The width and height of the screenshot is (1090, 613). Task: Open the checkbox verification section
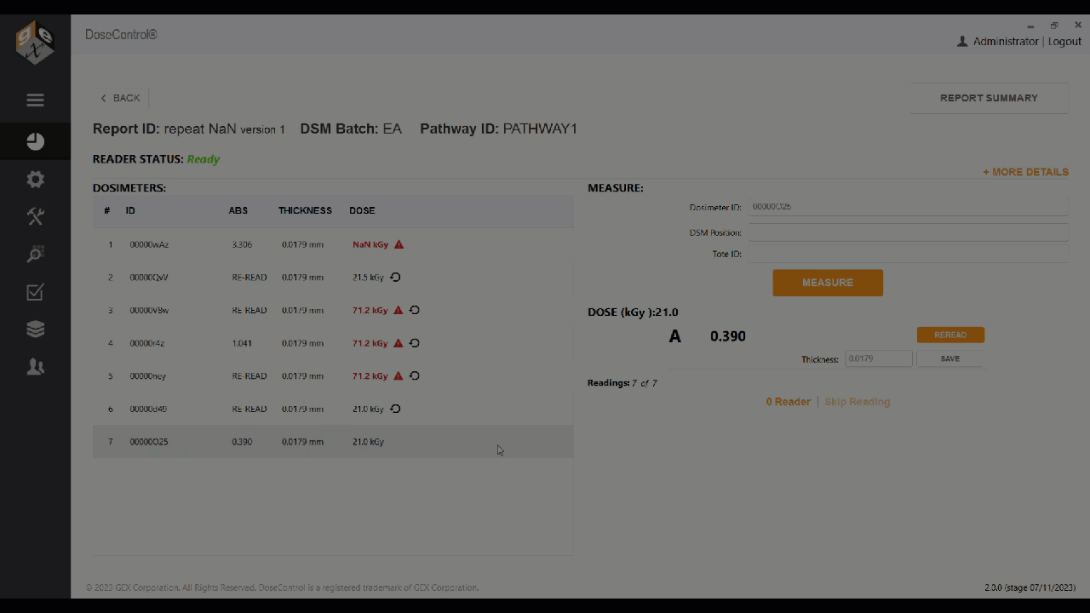pyautogui.click(x=35, y=292)
